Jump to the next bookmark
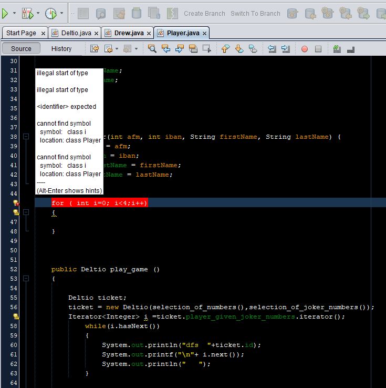Viewport: 386px width, 388px height. pyautogui.click(x=239, y=49)
